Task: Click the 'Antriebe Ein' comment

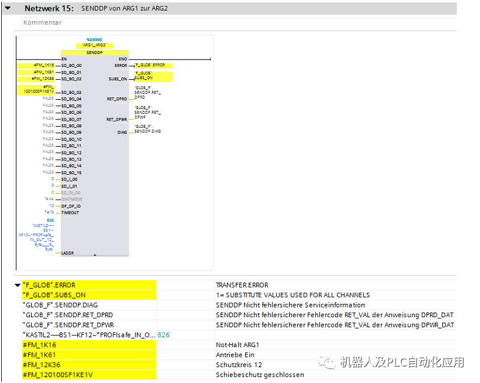Action: click(x=235, y=355)
